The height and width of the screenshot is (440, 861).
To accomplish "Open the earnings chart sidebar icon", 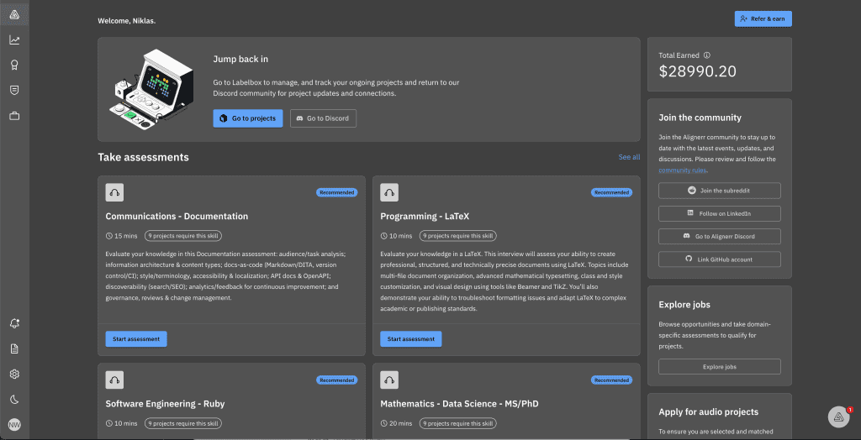I will click(x=14, y=40).
